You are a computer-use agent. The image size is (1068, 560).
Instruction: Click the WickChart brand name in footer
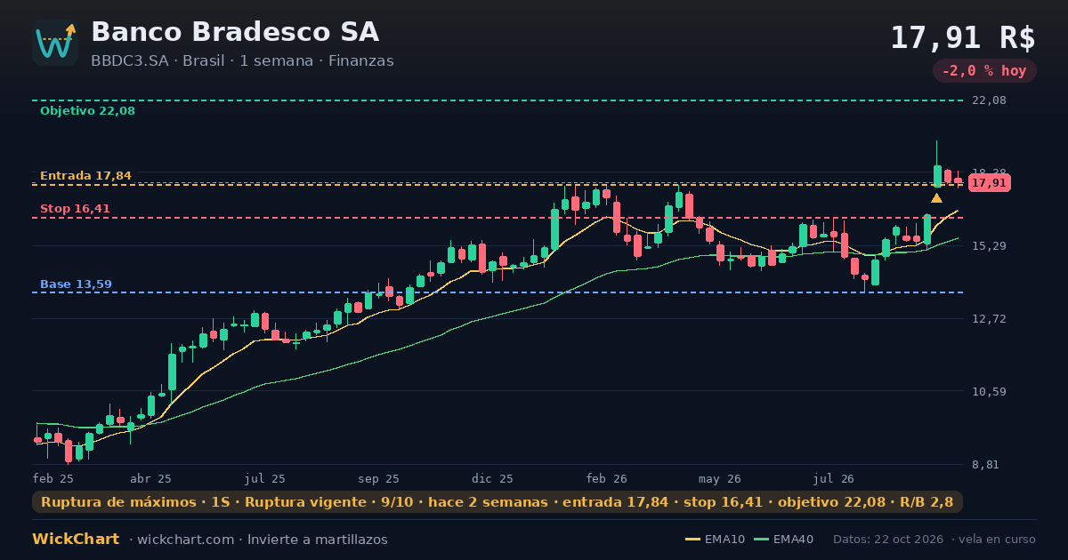pyautogui.click(x=76, y=540)
